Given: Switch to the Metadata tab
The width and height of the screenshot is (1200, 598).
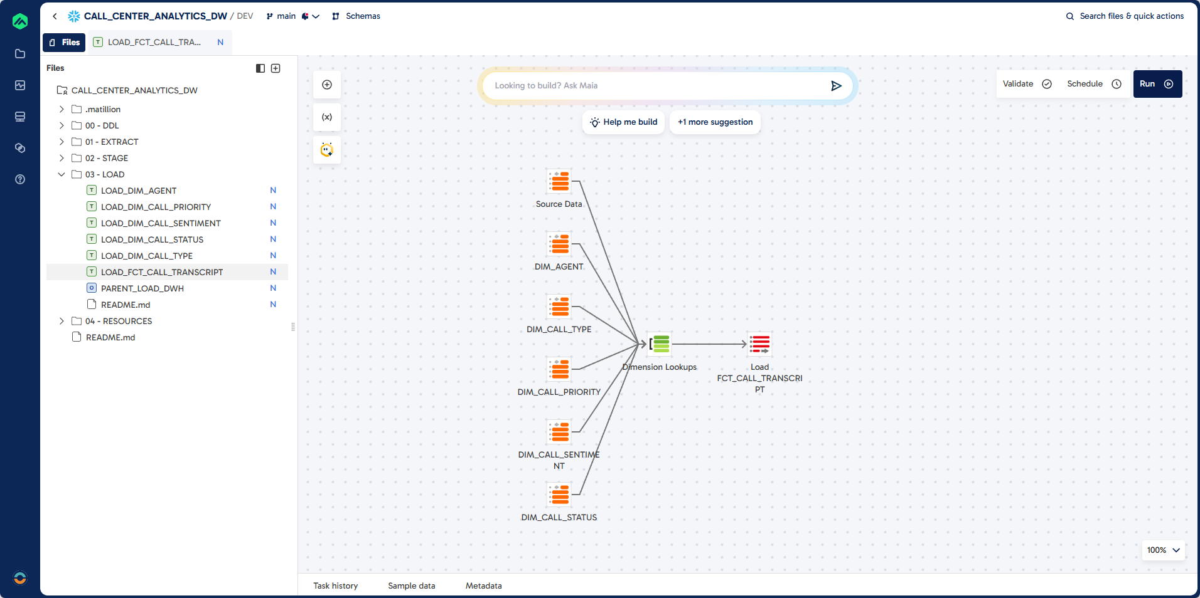Looking at the screenshot, I should [x=483, y=585].
